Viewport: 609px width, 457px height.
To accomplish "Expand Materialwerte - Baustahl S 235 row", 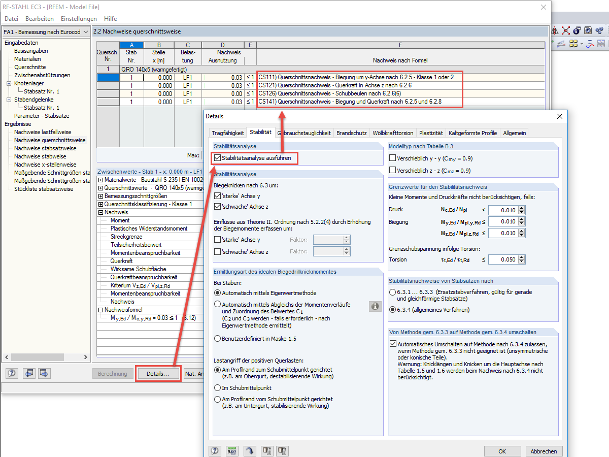I will (100, 180).
